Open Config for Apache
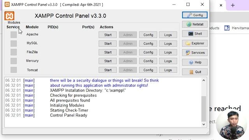Screen dimensions: 249x140 148,35
